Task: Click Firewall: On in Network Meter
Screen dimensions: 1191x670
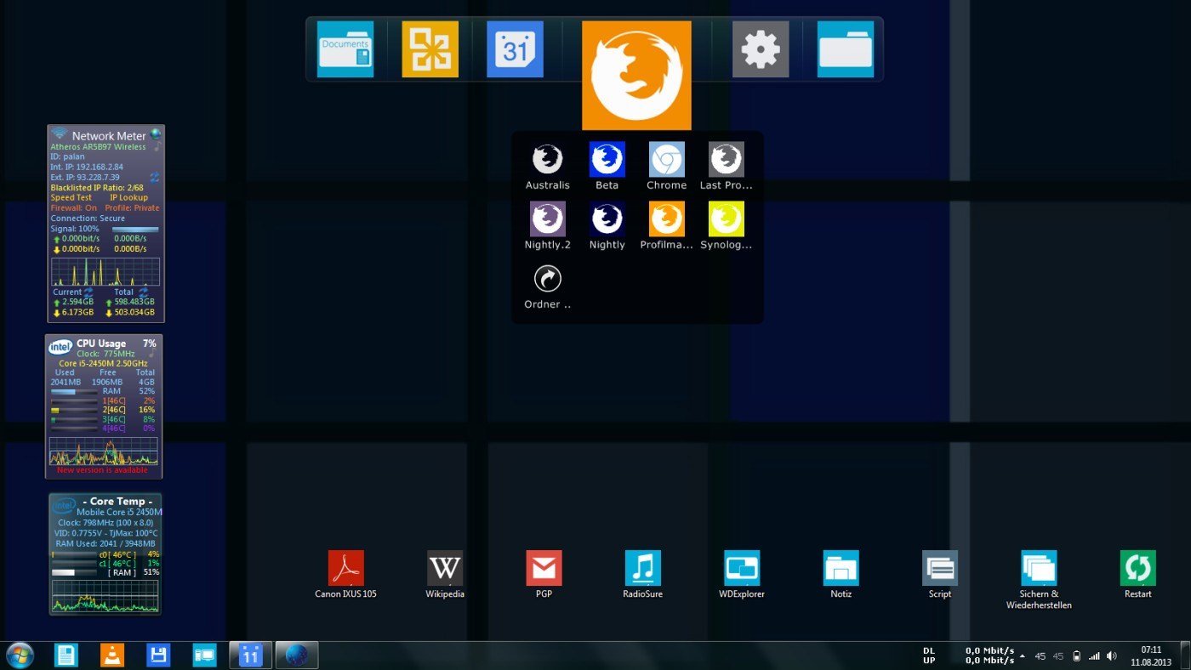Action: 74,207
